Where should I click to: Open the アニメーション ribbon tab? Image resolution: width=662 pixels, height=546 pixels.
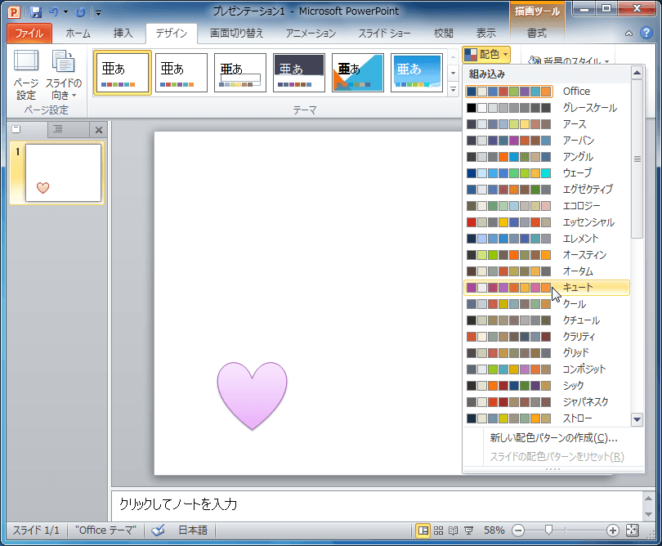[311, 34]
